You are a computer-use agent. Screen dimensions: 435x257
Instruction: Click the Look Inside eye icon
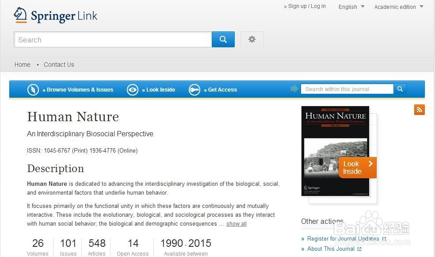pyautogui.click(x=133, y=90)
